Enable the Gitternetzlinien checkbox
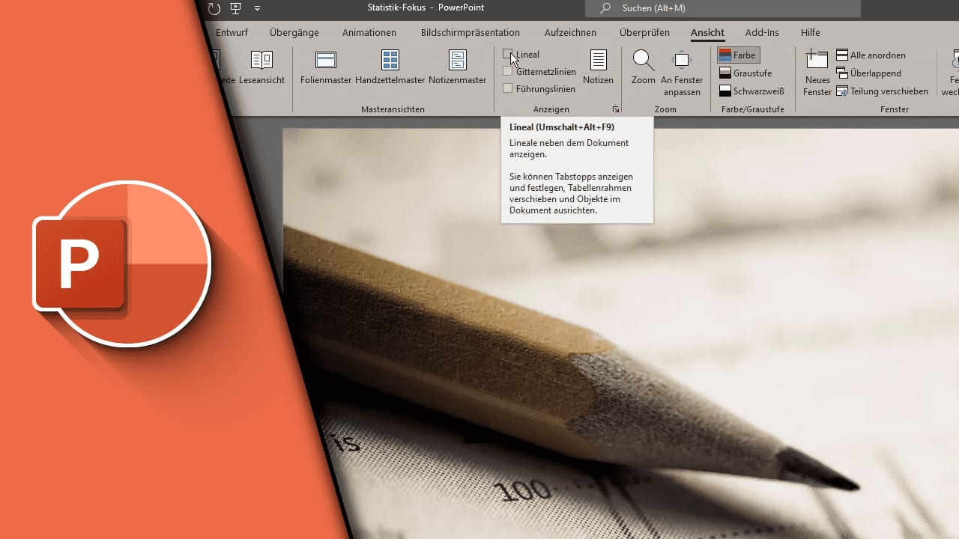Image resolution: width=959 pixels, height=539 pixels. click(507, 72)
